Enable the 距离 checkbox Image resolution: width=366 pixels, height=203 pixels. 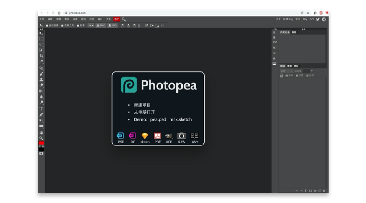click(x=78, y=26)
